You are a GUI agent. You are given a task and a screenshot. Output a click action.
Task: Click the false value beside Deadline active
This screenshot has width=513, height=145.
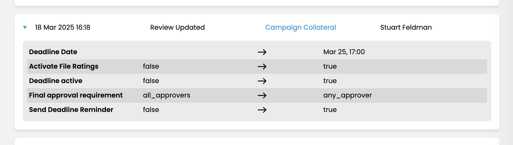click(151, 81)
